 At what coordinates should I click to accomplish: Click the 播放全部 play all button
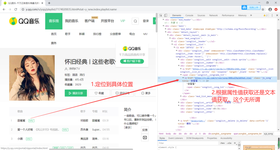76,93
